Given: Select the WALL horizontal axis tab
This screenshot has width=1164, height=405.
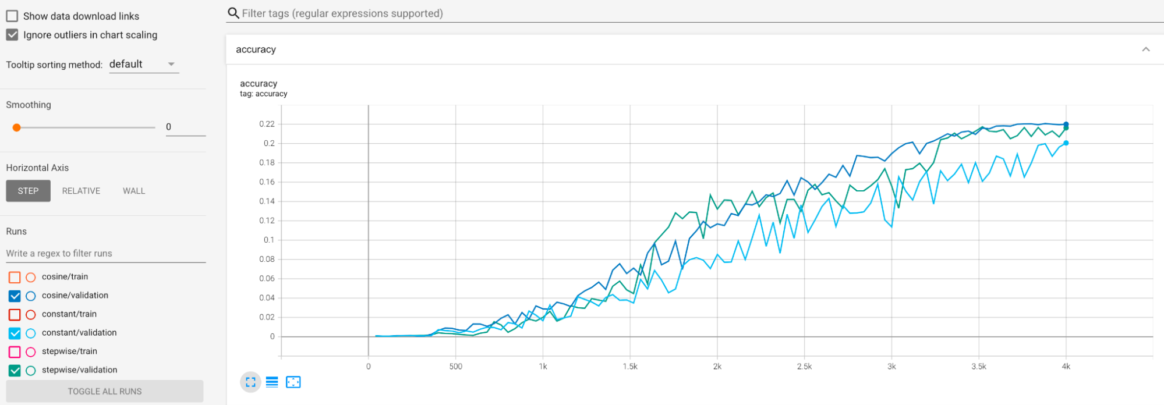Looking at the screenshot, I should click(134, 190).
